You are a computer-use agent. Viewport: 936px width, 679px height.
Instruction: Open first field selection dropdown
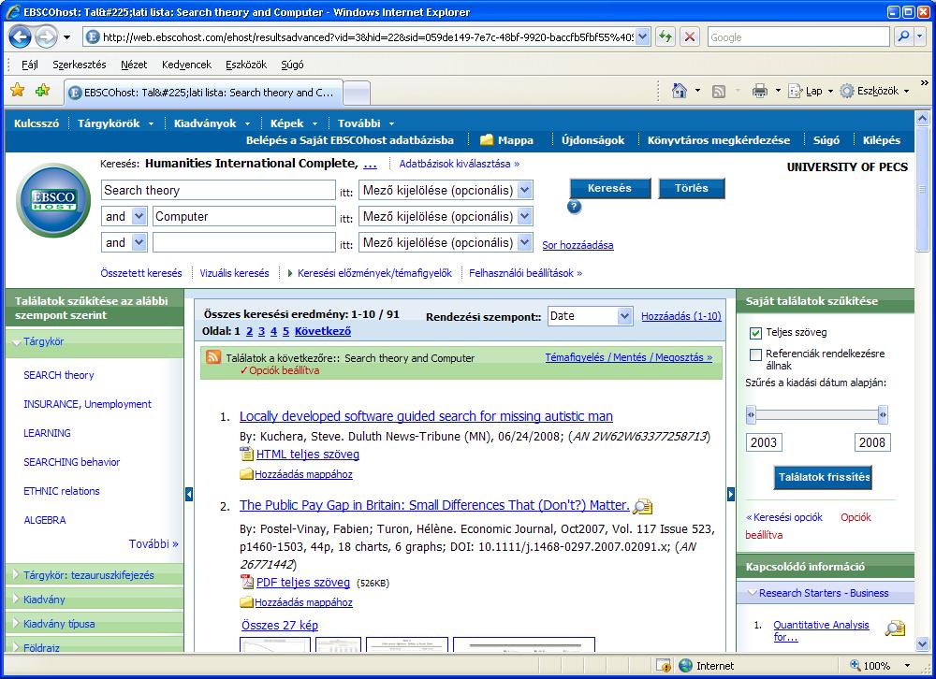pyautogui.click(x=524, y=191)
